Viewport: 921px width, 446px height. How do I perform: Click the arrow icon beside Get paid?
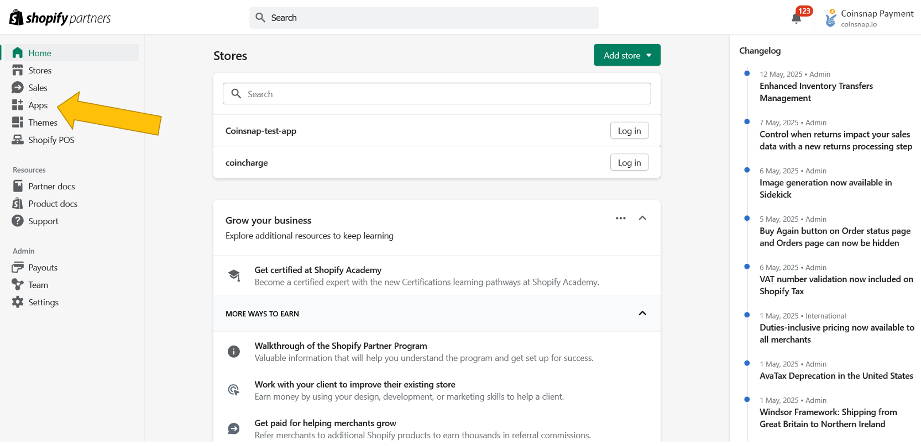(x=234, y=429)
